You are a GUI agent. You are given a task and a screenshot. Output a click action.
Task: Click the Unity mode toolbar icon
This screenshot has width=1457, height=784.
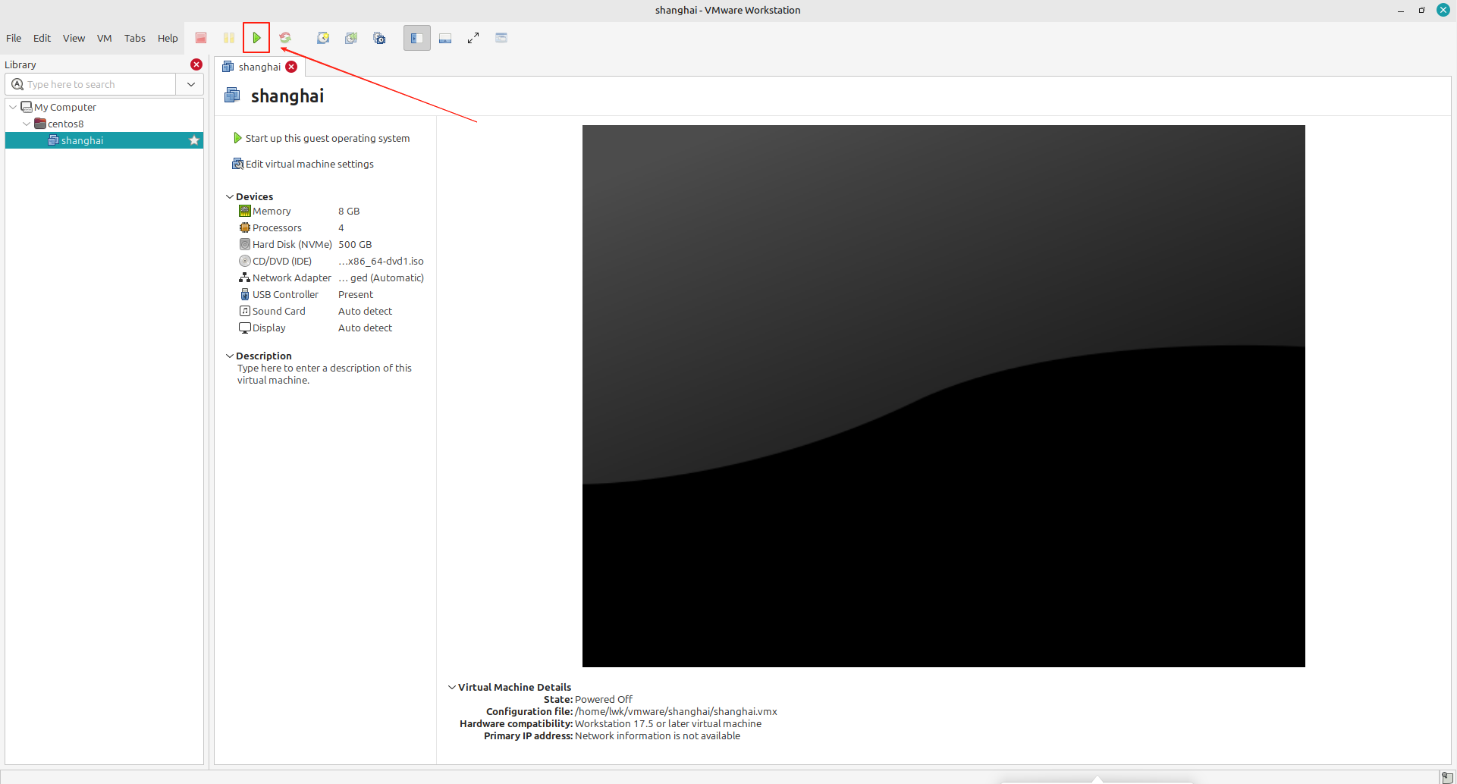click(x=501, y=38)
